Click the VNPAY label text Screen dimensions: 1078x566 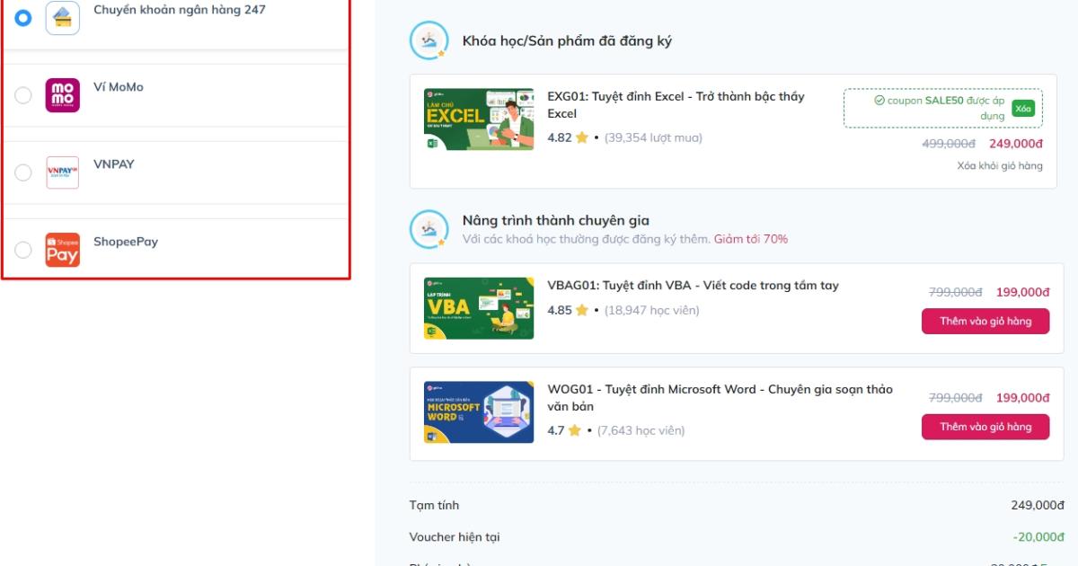click(x=114, y=164)
